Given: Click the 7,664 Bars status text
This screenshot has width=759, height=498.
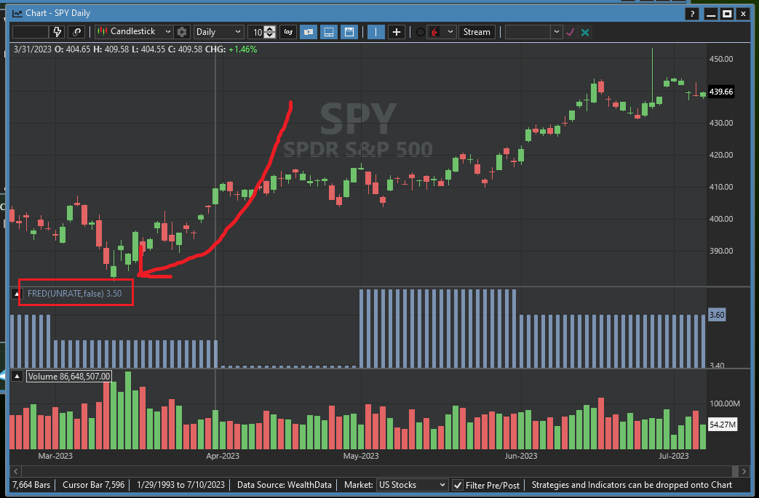Looking at the screenshot, I should (31, 485).
